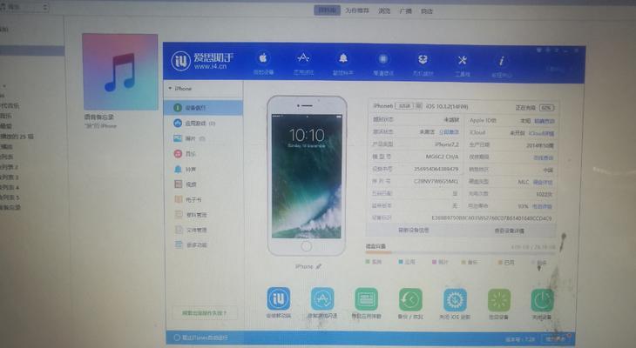The image size is (636, 348).
Task: Click the MG6C2 CH/A model value
Action: [x=442, y=157]
